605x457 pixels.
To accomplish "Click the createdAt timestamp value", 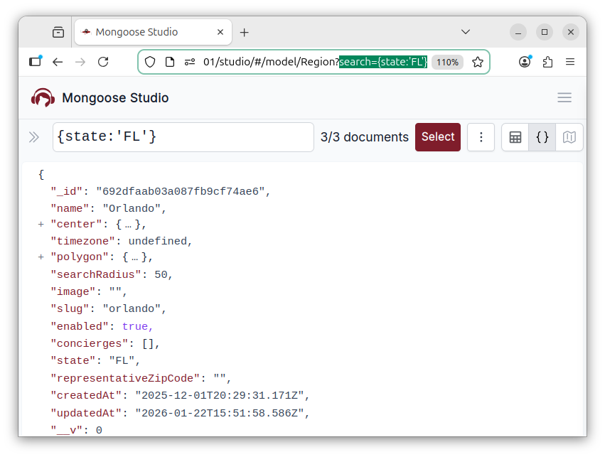I will point(219,395).
